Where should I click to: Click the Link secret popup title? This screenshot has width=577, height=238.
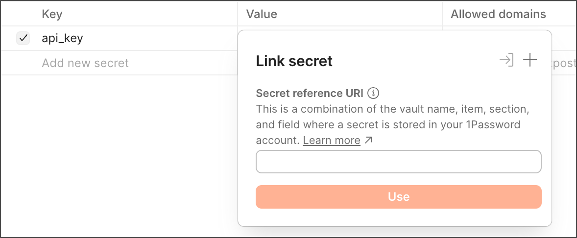click(x=294, y=61)
